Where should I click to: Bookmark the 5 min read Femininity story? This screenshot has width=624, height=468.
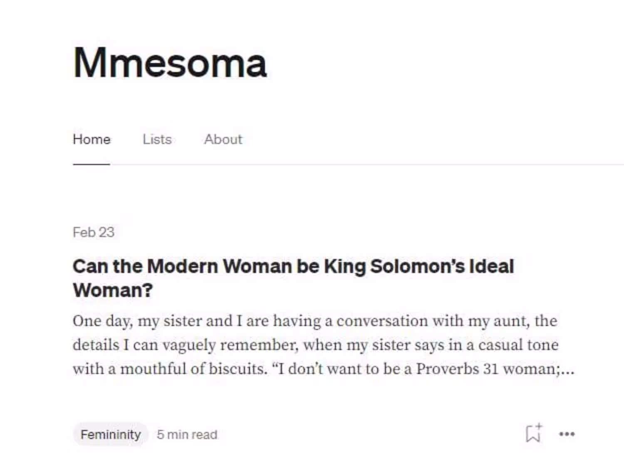click(x=533, y=433)
